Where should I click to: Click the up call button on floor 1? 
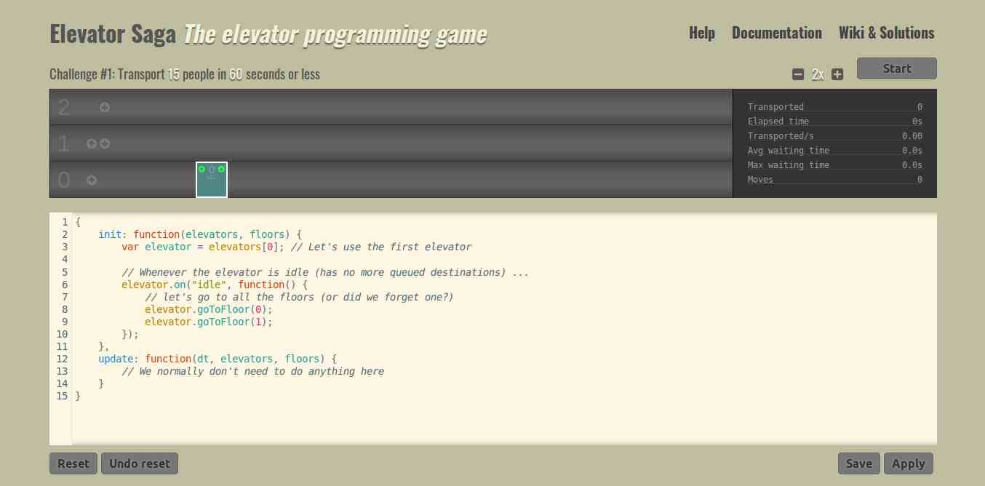pyautogui.click(x=92, y=143)
